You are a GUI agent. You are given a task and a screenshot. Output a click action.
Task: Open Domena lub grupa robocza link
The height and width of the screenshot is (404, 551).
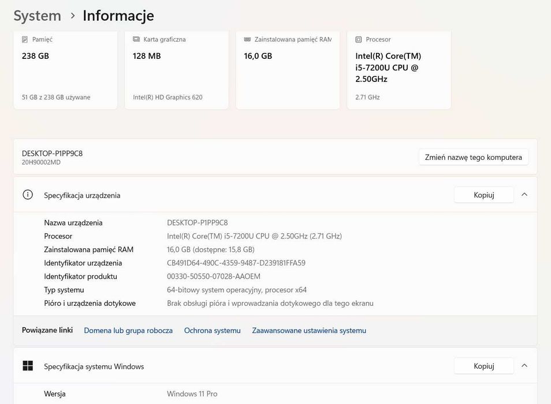128,331
